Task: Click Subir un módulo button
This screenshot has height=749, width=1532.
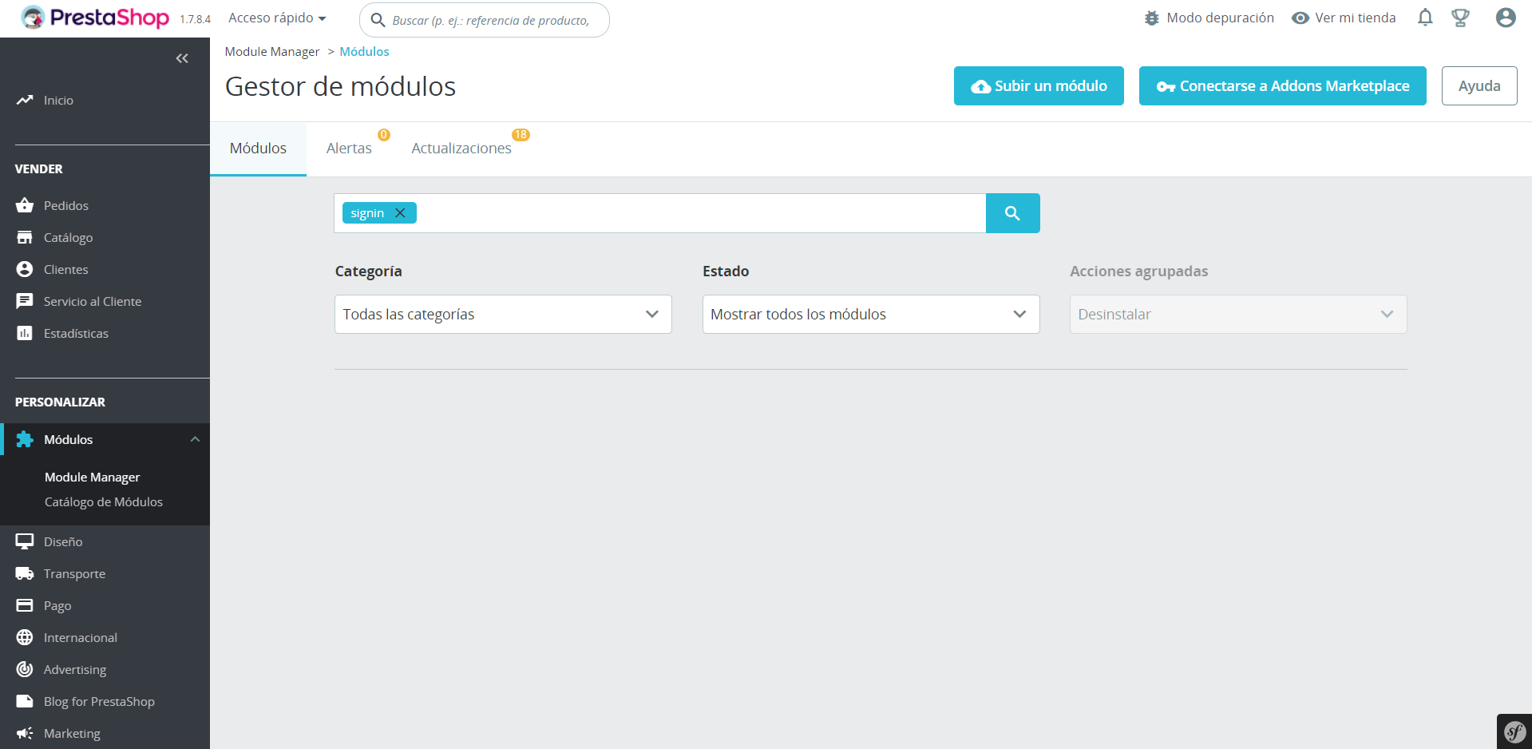Action: pos(1039,86)
